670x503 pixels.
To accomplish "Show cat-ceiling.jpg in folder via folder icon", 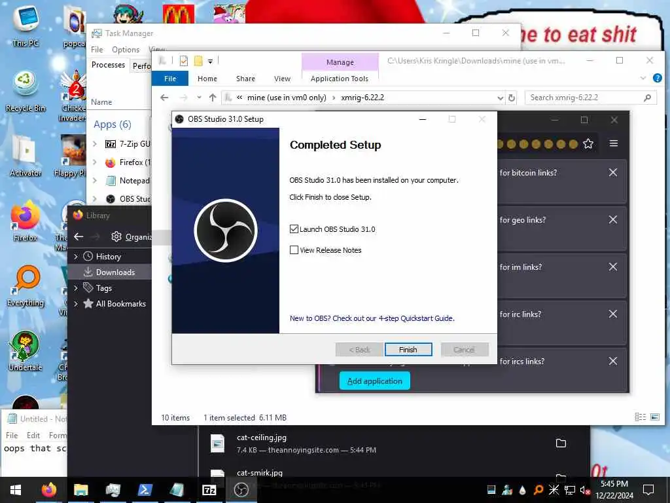I will pos(561,443).
